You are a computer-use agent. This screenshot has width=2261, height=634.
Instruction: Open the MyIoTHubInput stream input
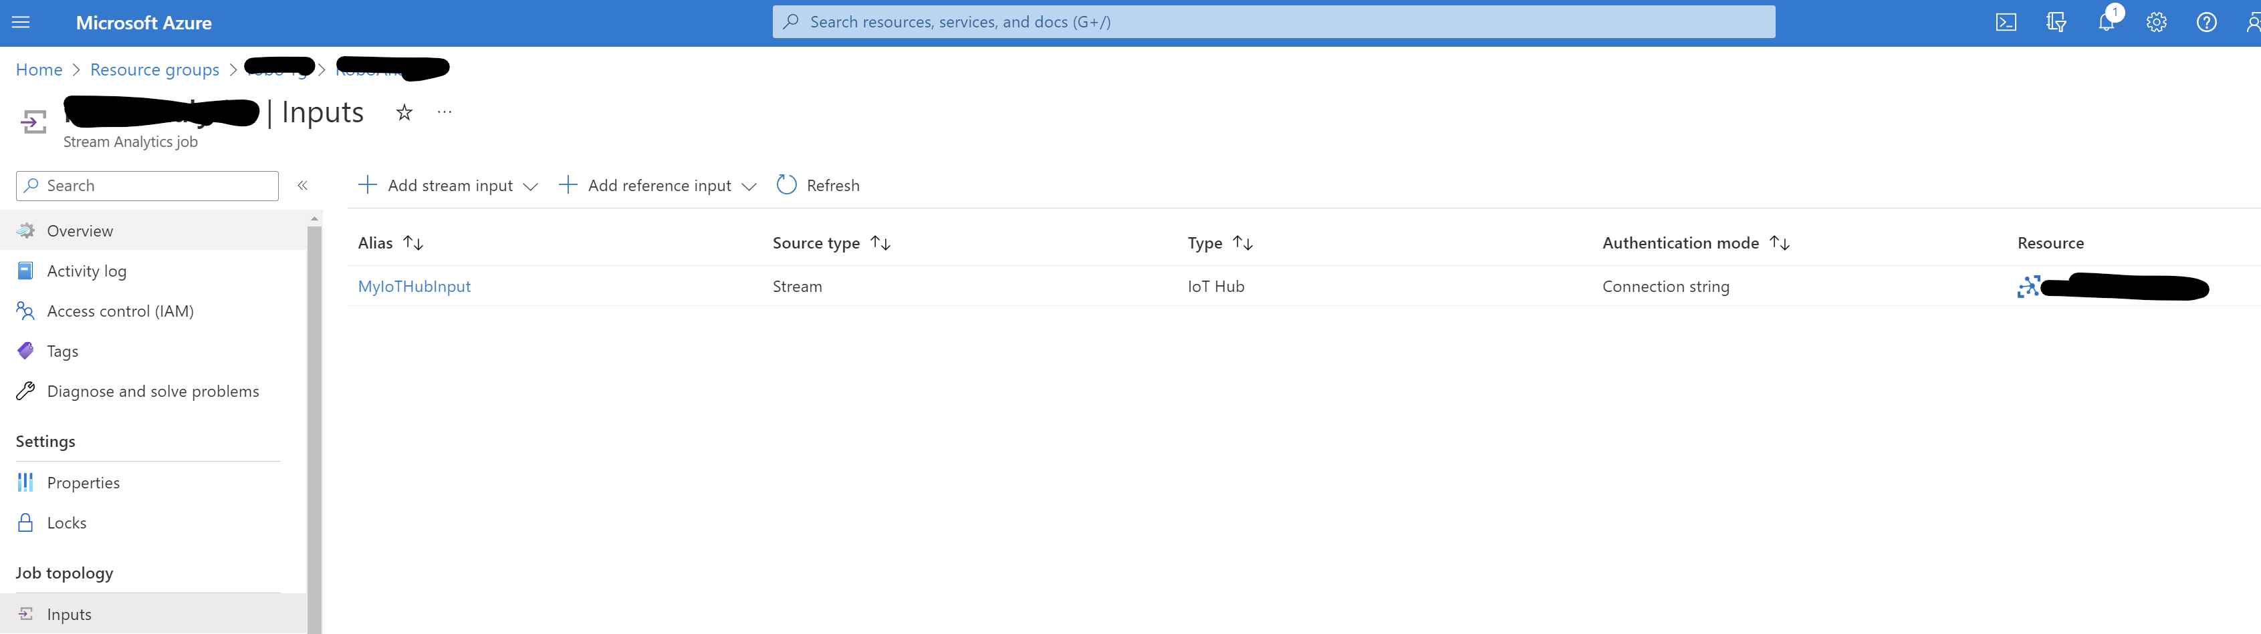click(x=413, y=286)
